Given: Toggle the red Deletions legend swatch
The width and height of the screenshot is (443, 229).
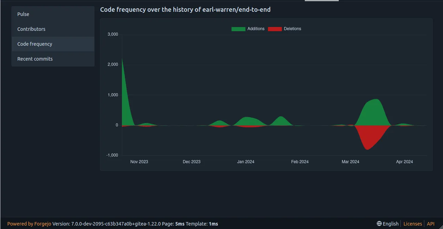Looking at the screenshot, I should pyautogui.click(x=275, y=29).
